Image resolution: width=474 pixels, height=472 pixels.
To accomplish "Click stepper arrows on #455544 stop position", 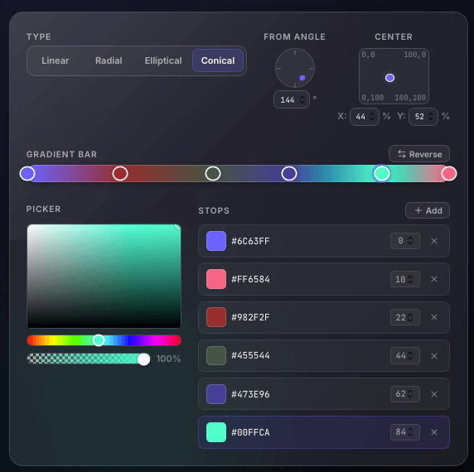I will pos(410,356).
